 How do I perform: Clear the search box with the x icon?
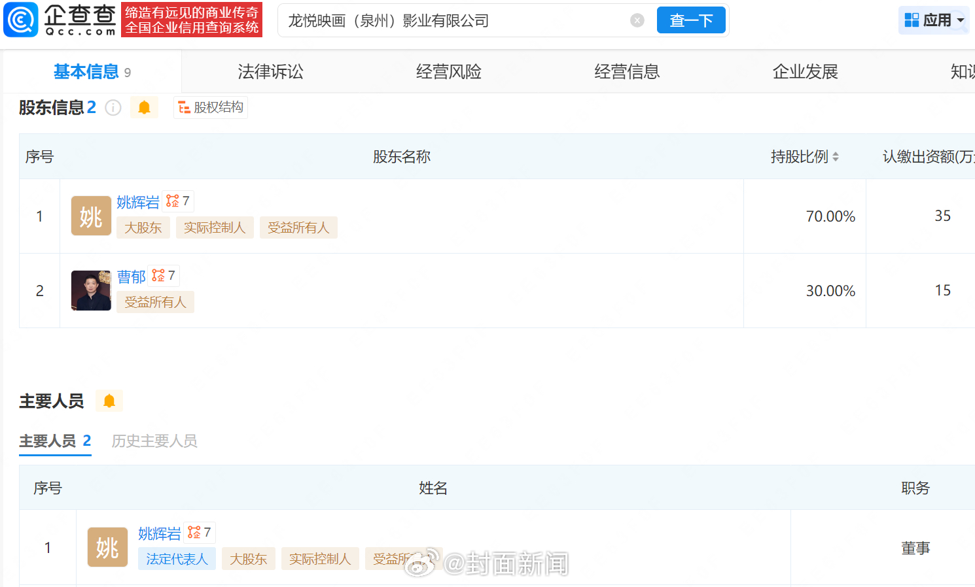coord(637,20)
